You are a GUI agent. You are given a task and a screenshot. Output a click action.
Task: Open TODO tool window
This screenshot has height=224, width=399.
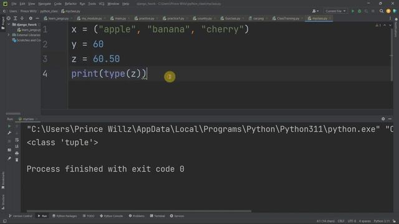(89, 216)
